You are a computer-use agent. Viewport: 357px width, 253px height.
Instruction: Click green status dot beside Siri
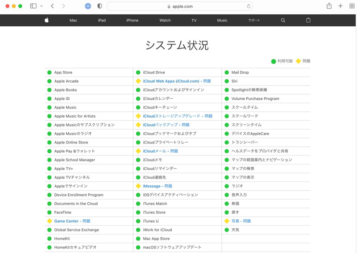click(227, 81)
